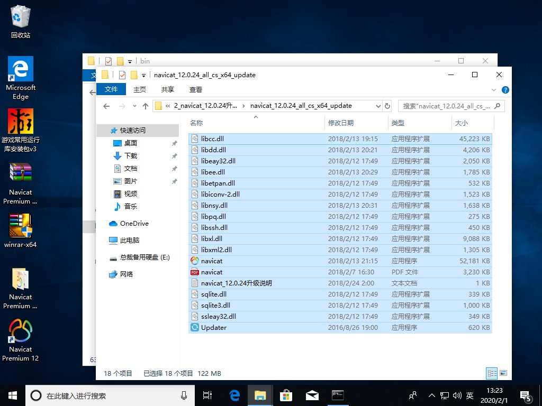Open 文档 in the navigation pane
The image size is (542, 406).
point(131,169)
